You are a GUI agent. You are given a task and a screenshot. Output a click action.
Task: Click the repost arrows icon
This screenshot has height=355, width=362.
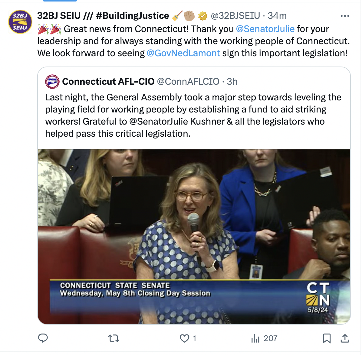coord(114,338)
